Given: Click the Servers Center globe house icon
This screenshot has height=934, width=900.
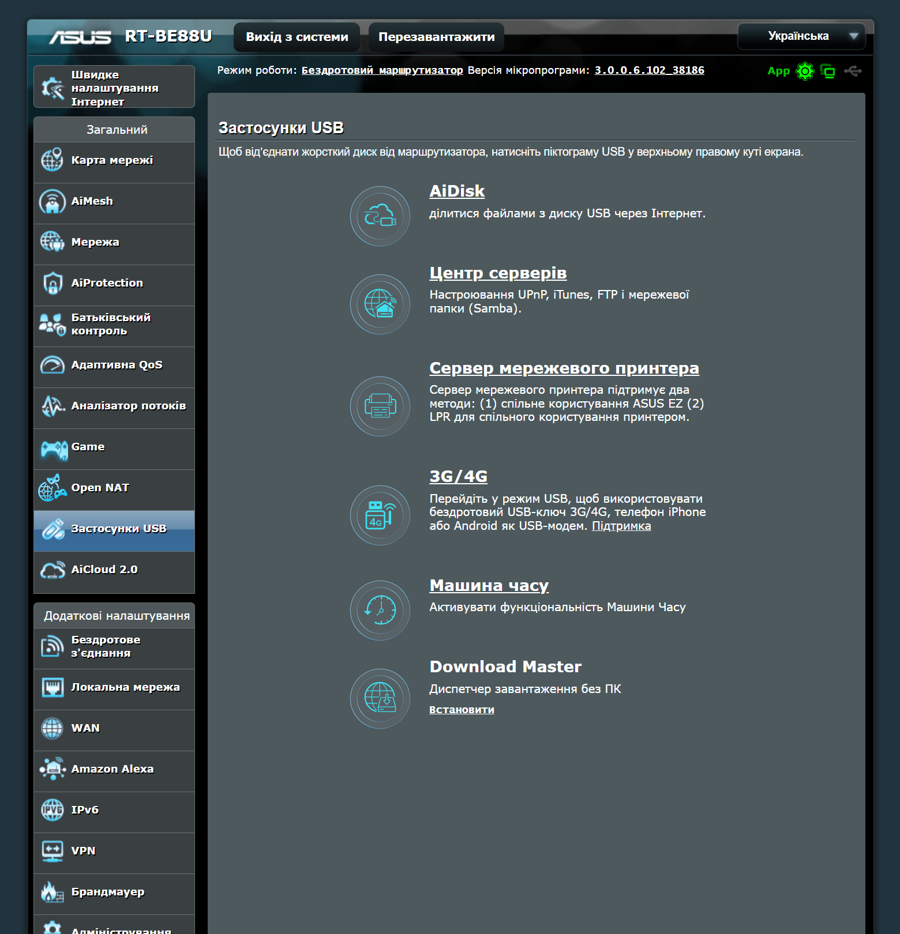Looking at the screenshot, I should point(380,304).
